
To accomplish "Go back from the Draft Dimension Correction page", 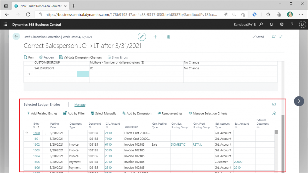I will (16, 36).
